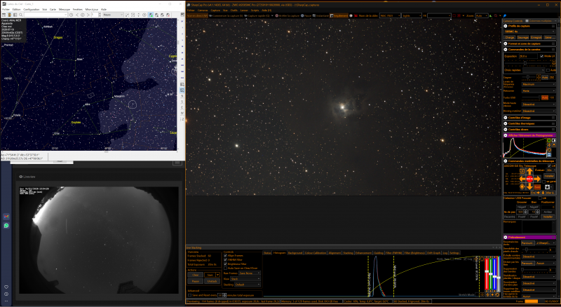The height and width of the screenshot is (307, 561).
Task: Click the telescope slew down arrow
Action: pos(530,186)
